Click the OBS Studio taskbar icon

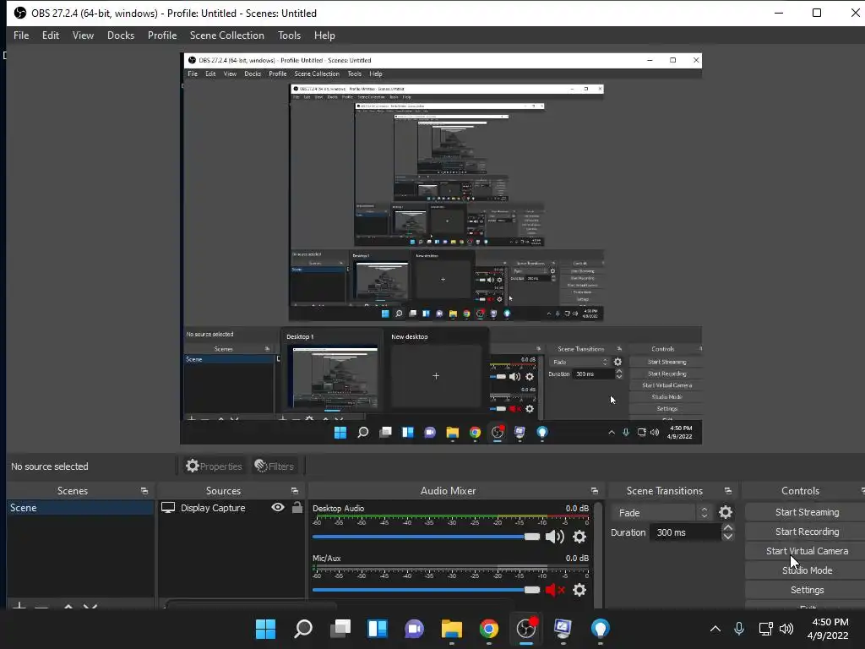[526, 629]
